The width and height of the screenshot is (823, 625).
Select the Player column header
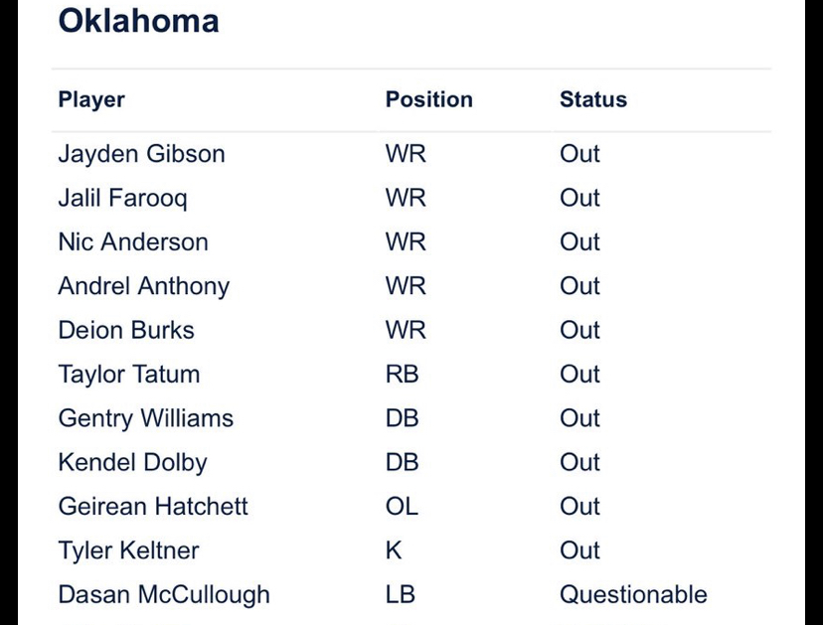(91, 99)
